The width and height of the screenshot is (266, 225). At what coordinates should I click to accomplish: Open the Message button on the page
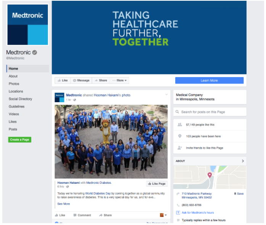point(81,80)
